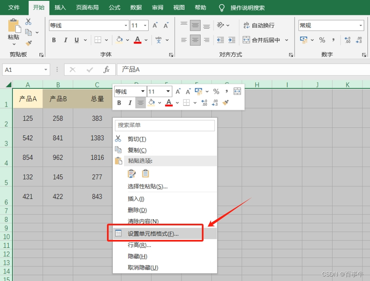Viewport: 370px width, 281px height.
Task: Choose 剪切(T) in context menu
Action: [x=165, y=139]
